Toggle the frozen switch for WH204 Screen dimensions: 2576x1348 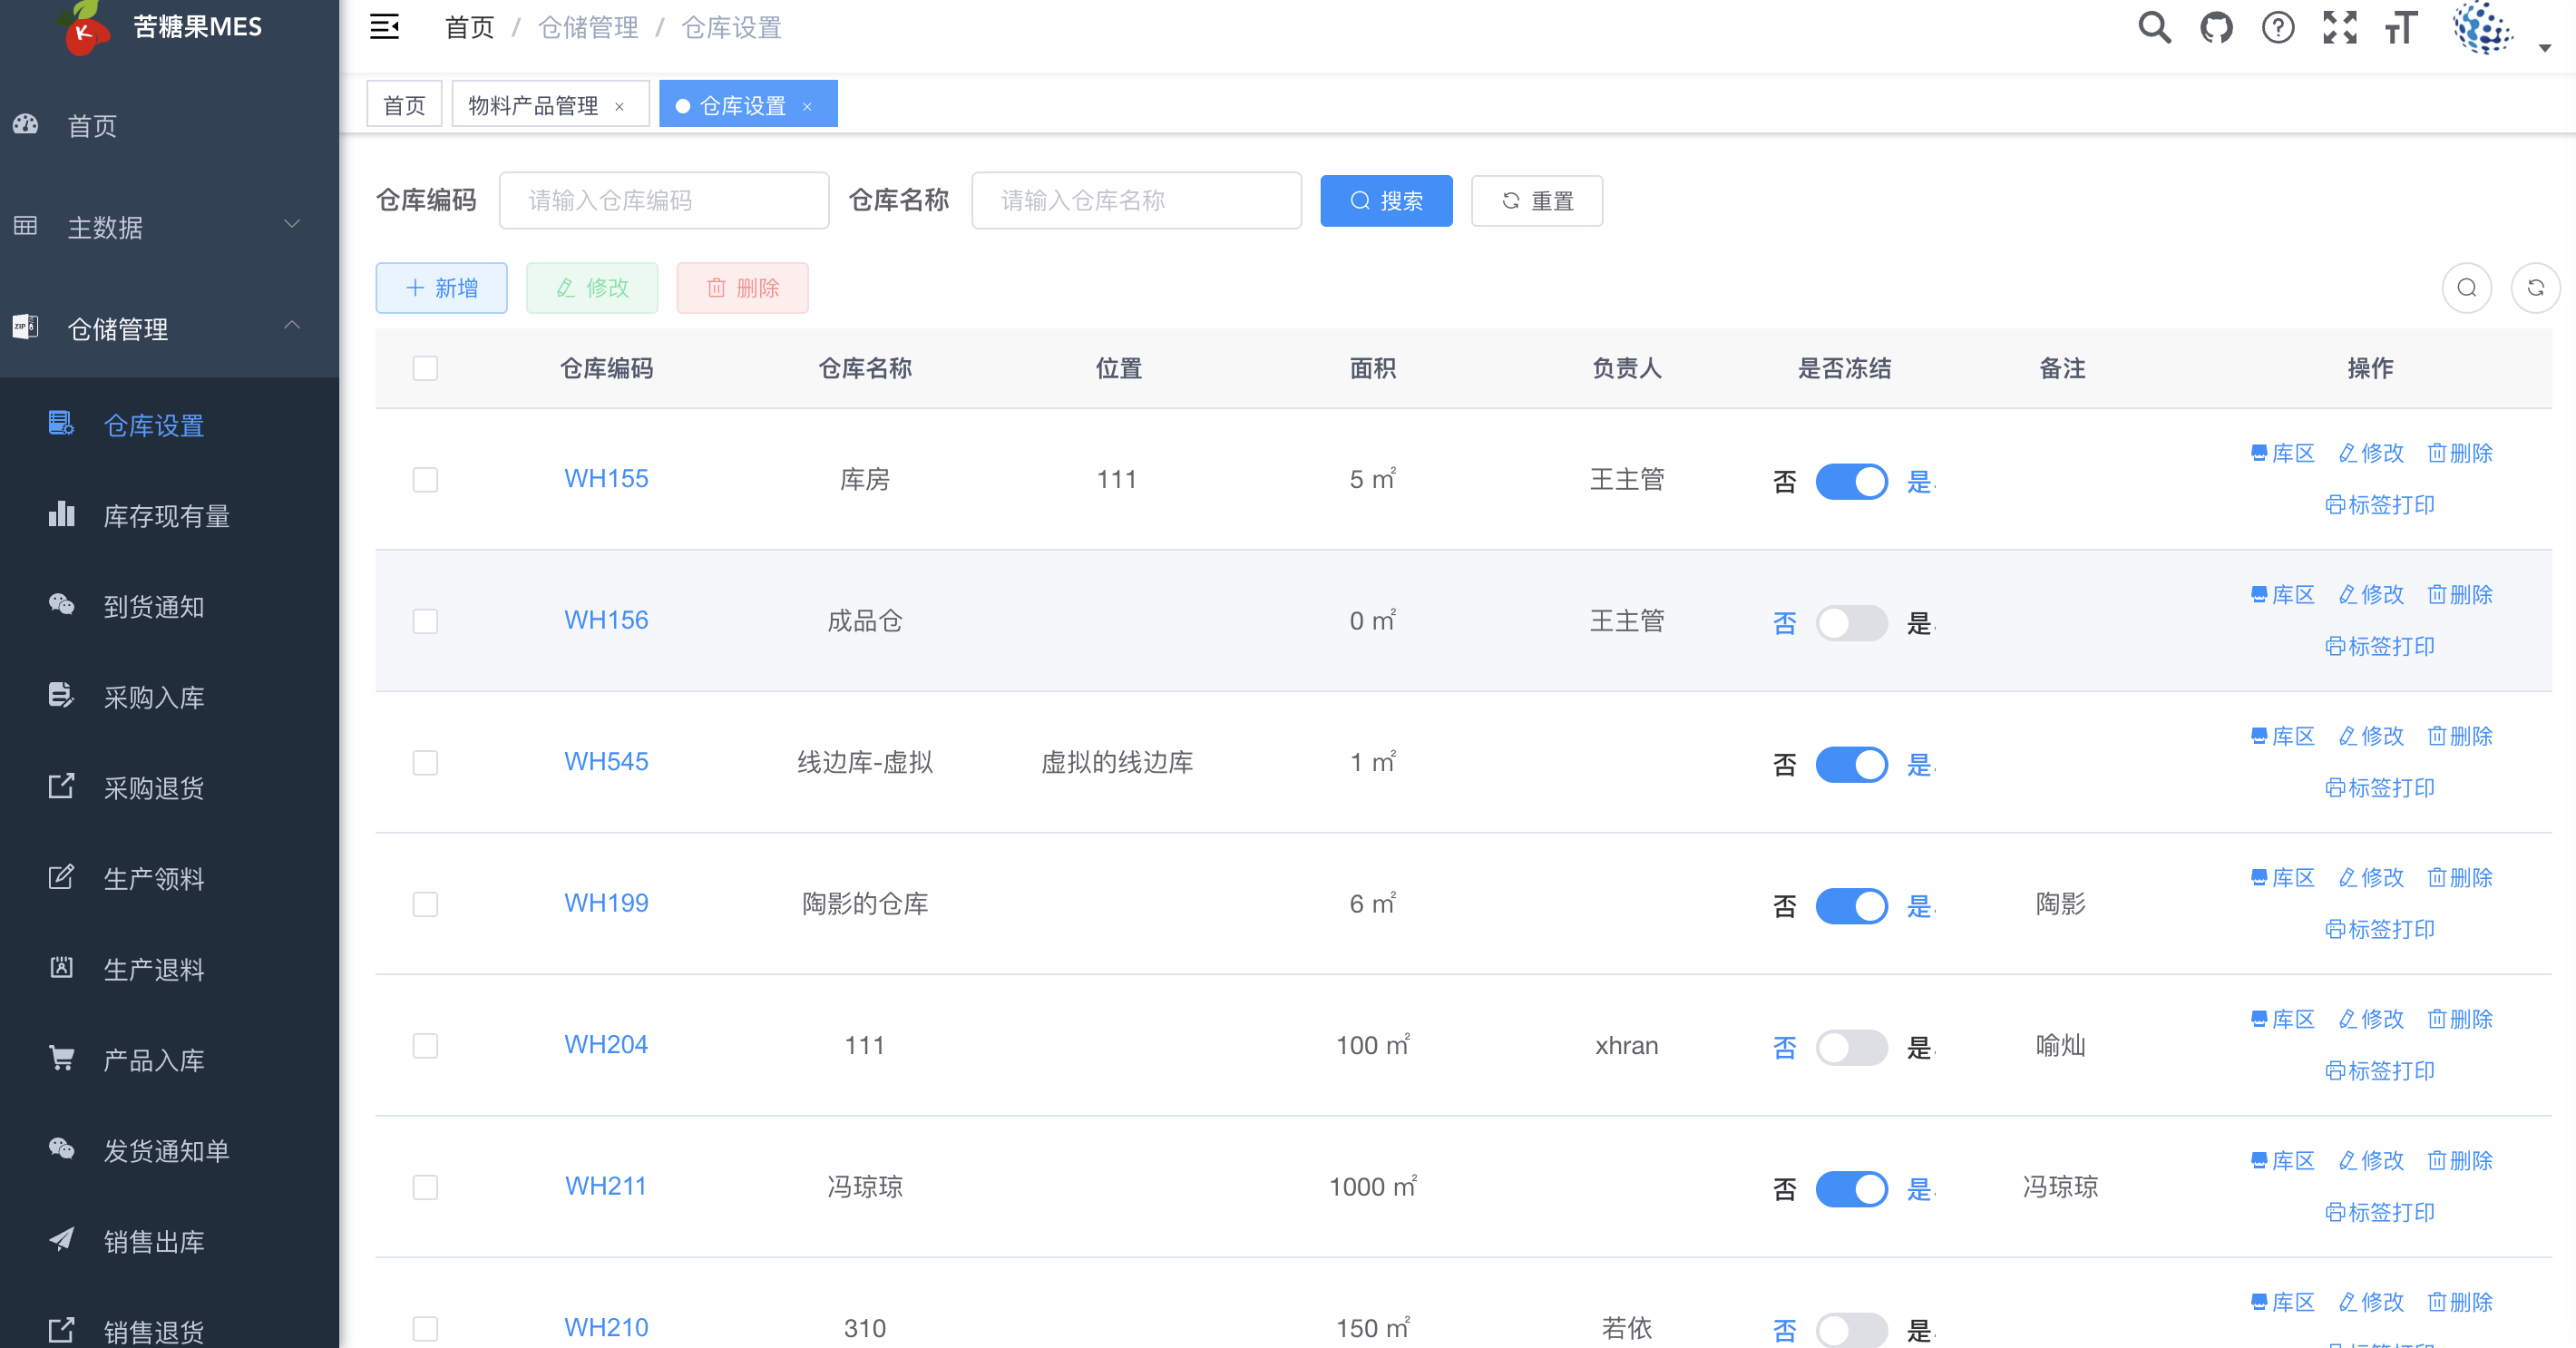[x=1851, y=1047]
